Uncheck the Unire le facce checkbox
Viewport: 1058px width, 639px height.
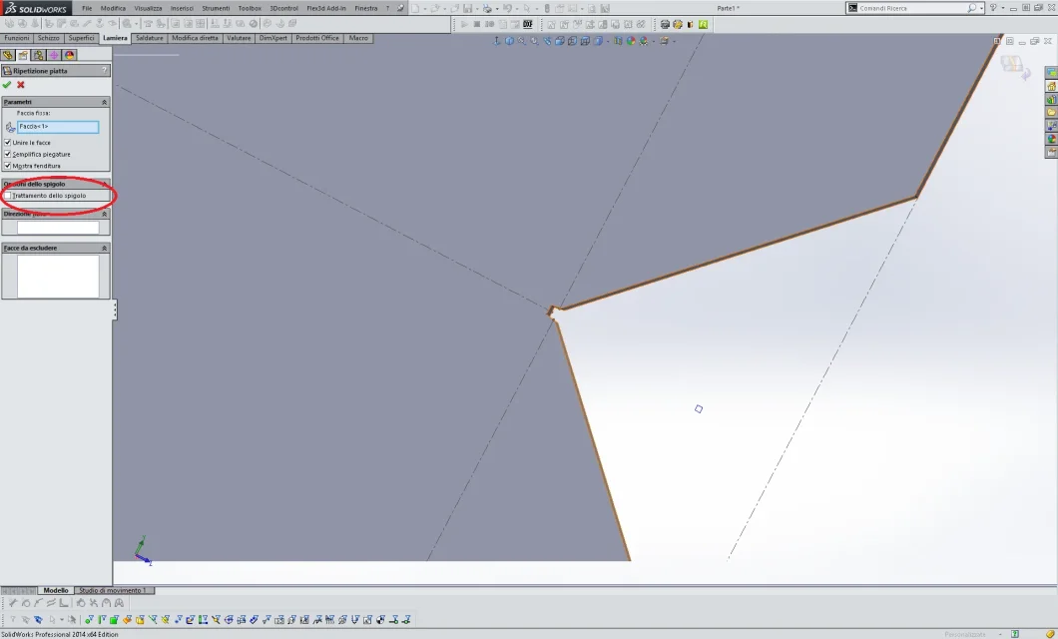pyautogui.click(x=7, y=143)
